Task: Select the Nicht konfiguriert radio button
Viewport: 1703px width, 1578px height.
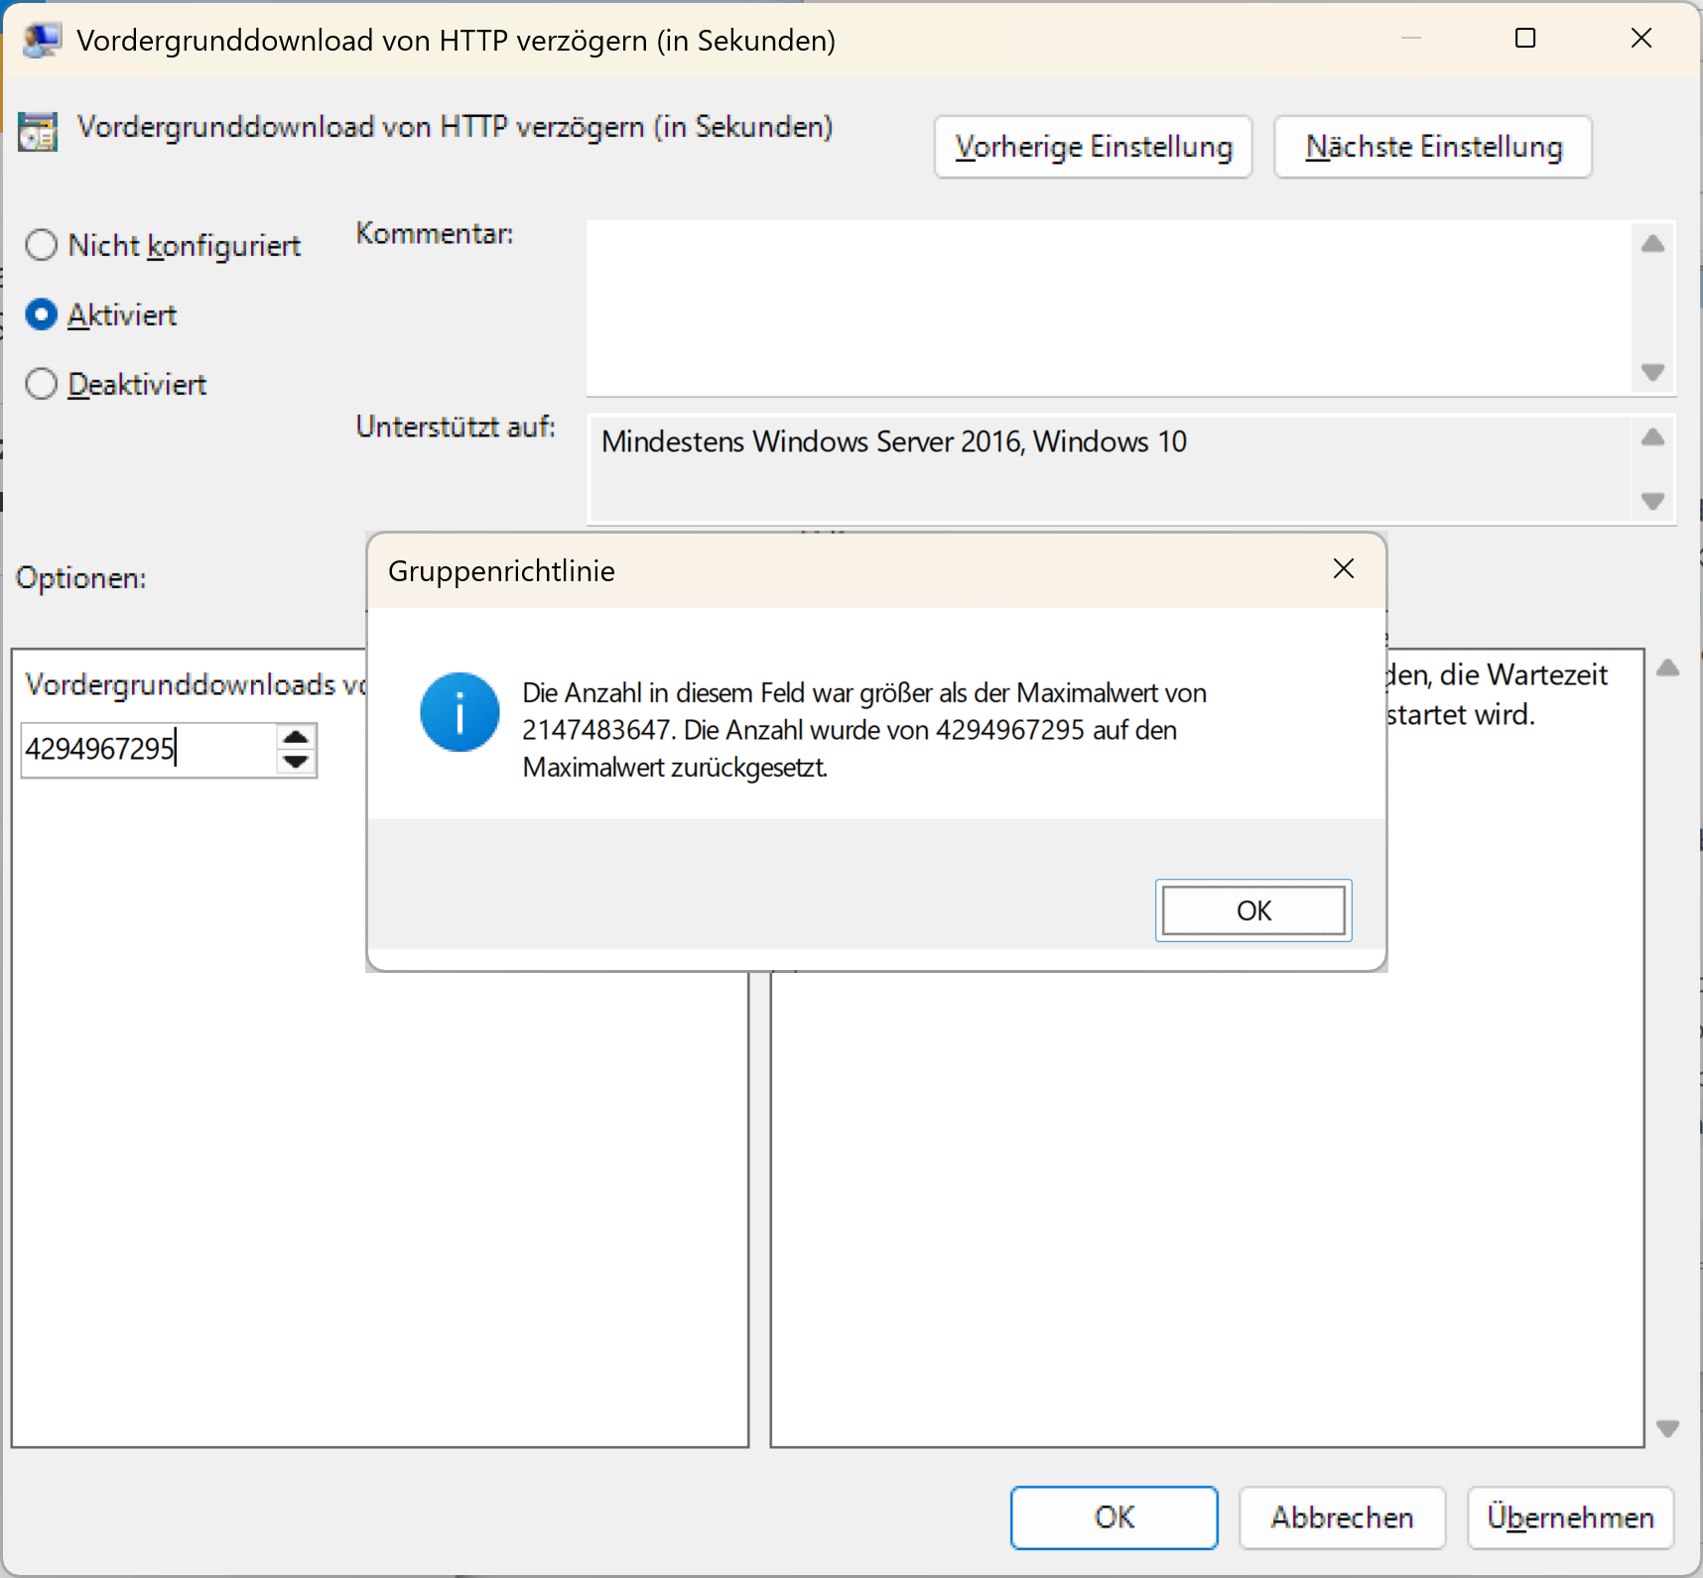Action: coord(41,245)
